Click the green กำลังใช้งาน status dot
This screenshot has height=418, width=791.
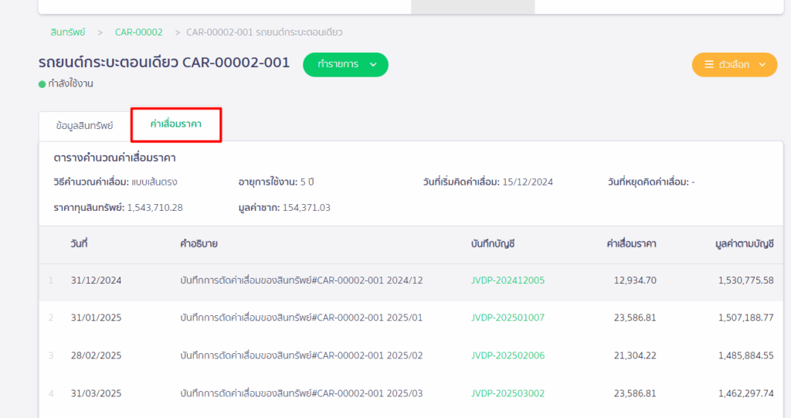42,84
